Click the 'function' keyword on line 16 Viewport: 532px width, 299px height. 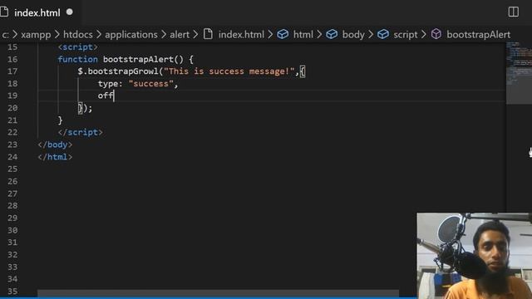pos(77,59)
